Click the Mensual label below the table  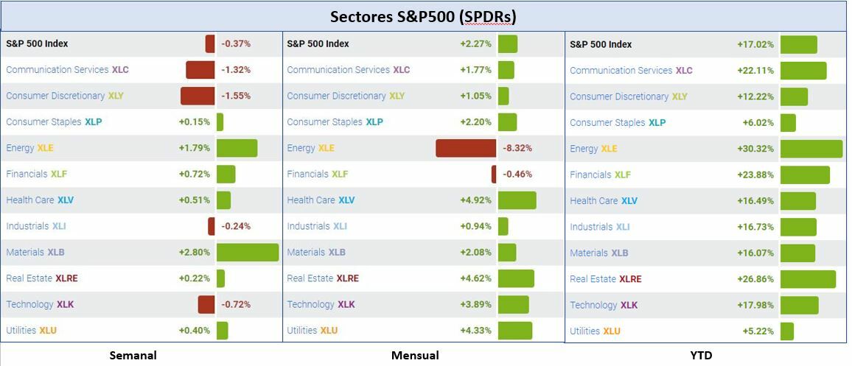pos(415,356)
